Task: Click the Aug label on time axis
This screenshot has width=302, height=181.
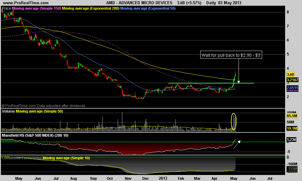Action: point(74,179)
